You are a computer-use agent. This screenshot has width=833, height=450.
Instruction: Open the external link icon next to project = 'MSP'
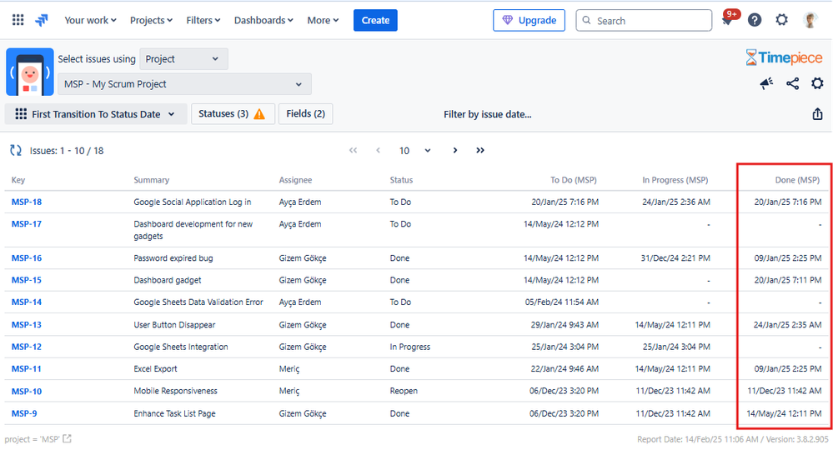tap(67, 439)
